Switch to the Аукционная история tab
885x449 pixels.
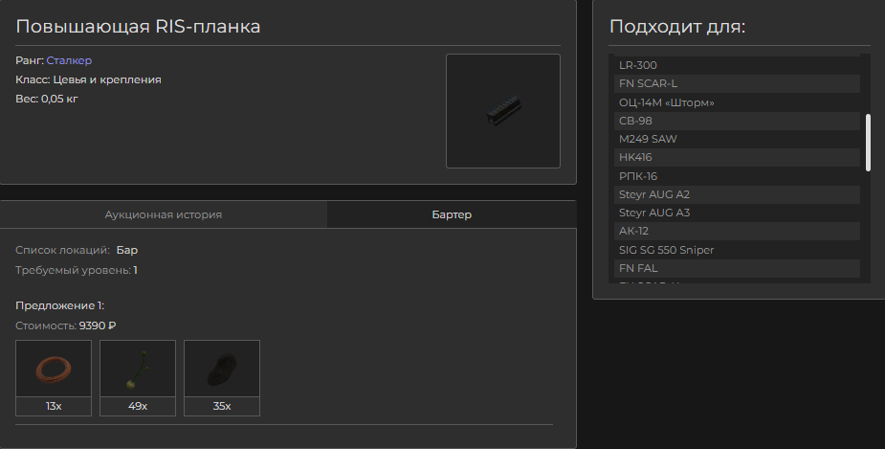point(163,214)
